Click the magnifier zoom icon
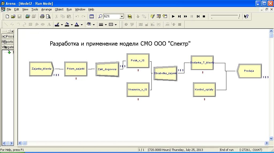Viewport: 274px width, 153px height. click(x=100, y=16)
